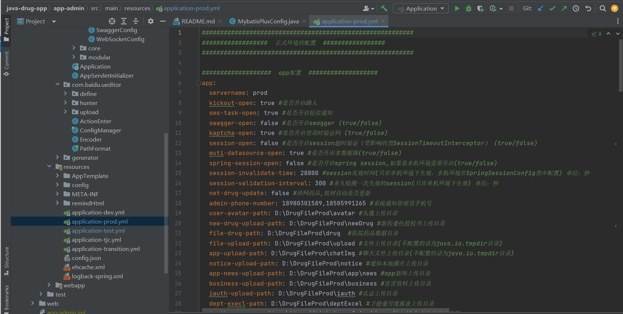The image size is (623, 314).
Task: Expand the modular folder
Action: [74, 57]
